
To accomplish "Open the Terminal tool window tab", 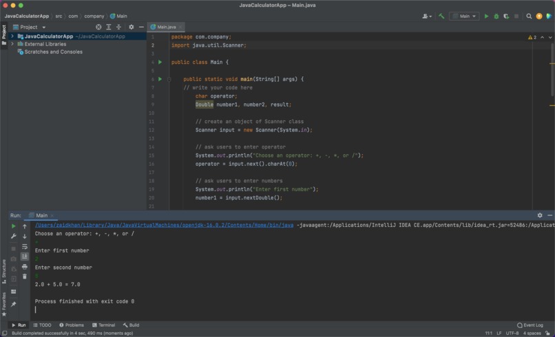I will [104, 325].
